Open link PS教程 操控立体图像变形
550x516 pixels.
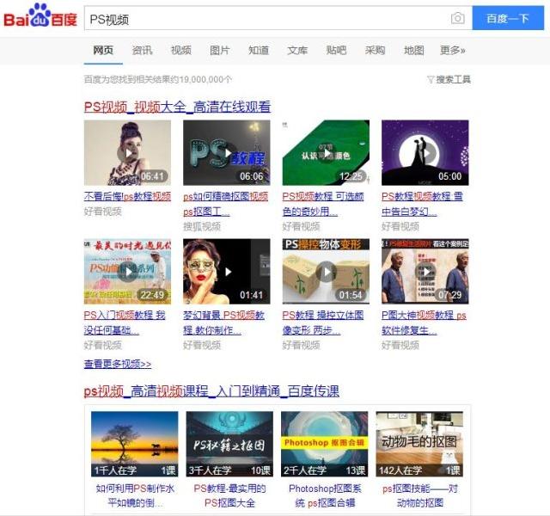pyautogui.click(x=323, y=322)
